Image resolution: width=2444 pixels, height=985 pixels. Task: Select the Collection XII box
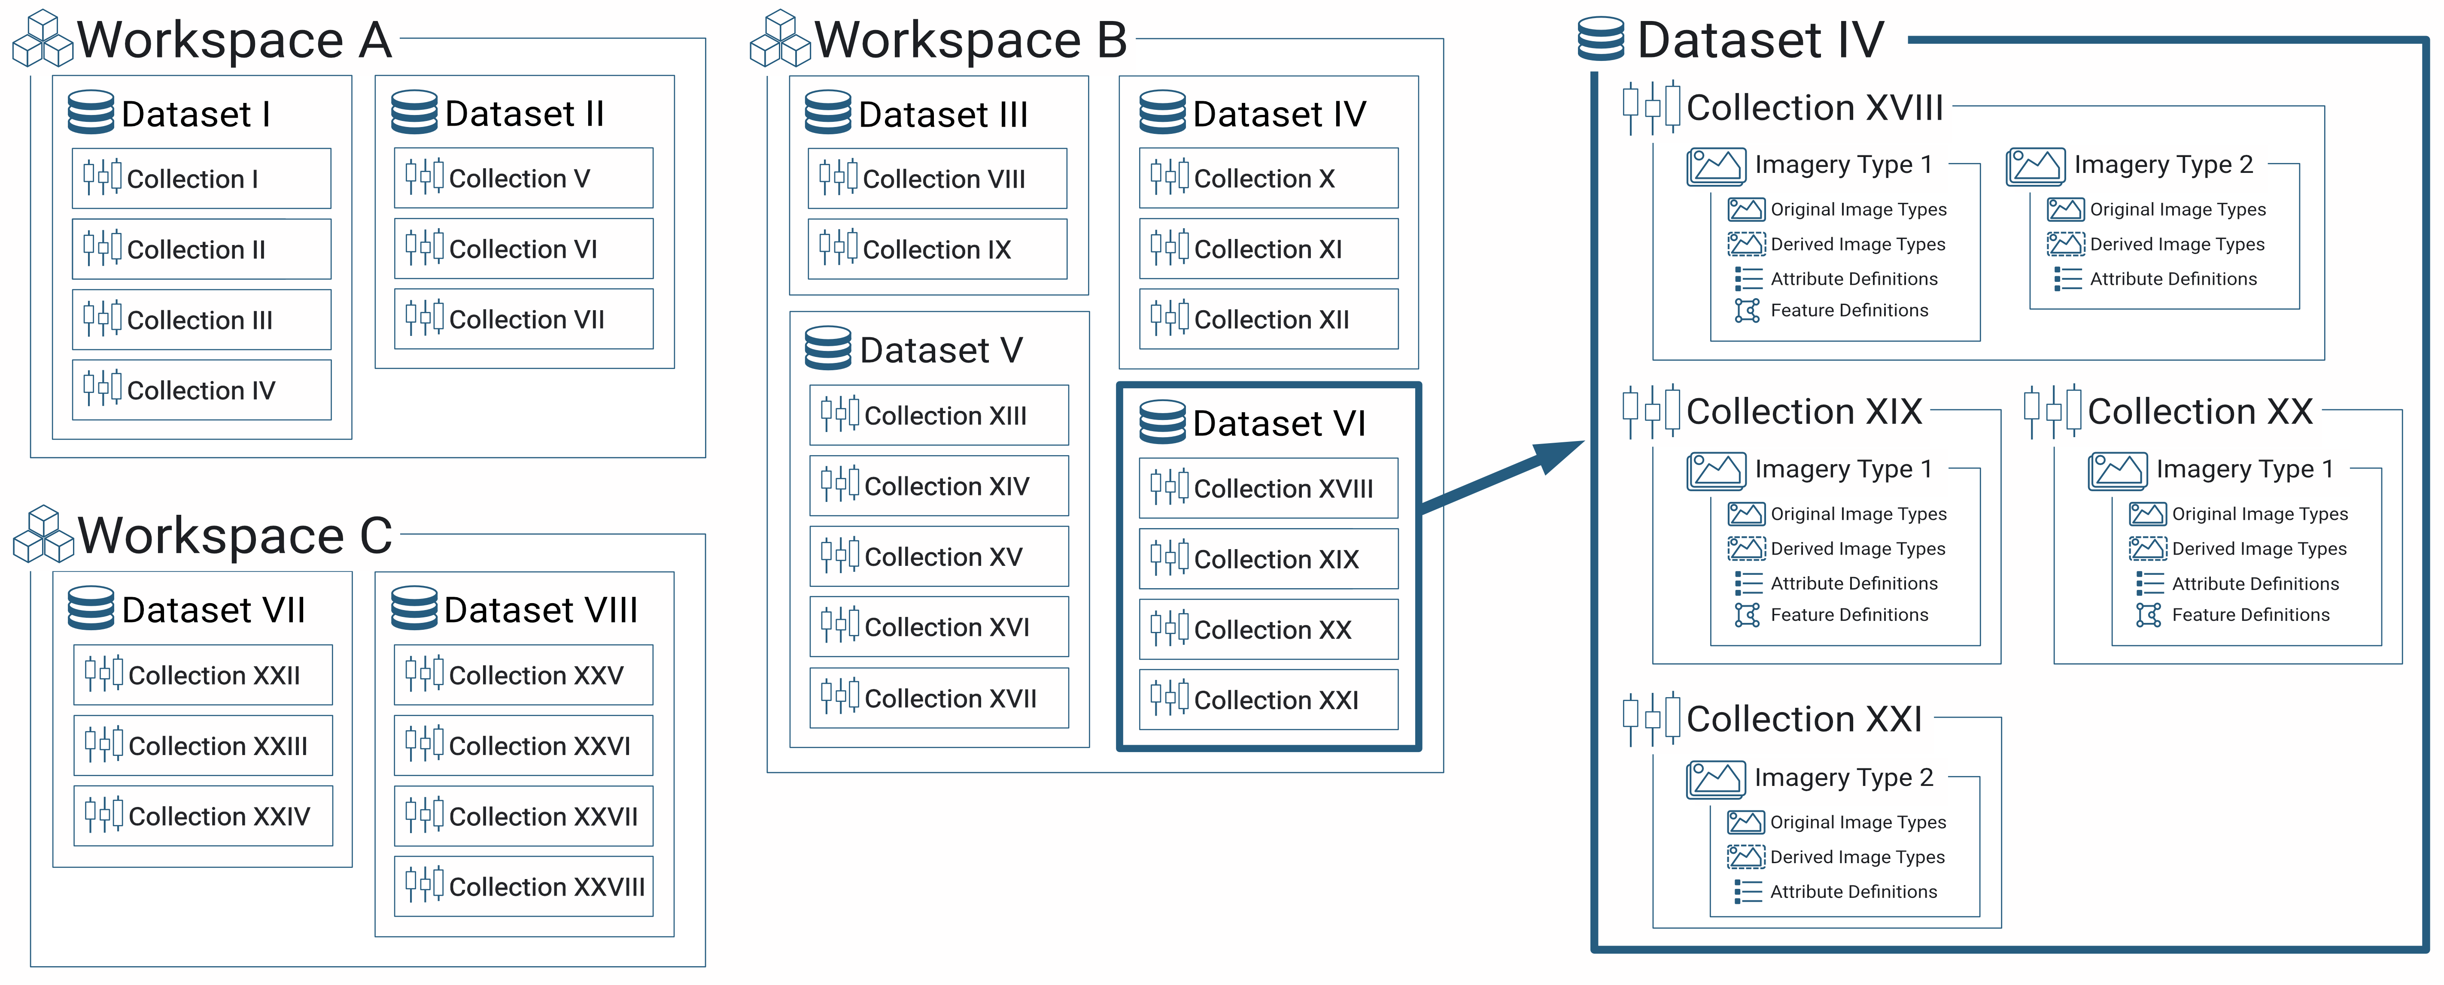point(1268,318)
